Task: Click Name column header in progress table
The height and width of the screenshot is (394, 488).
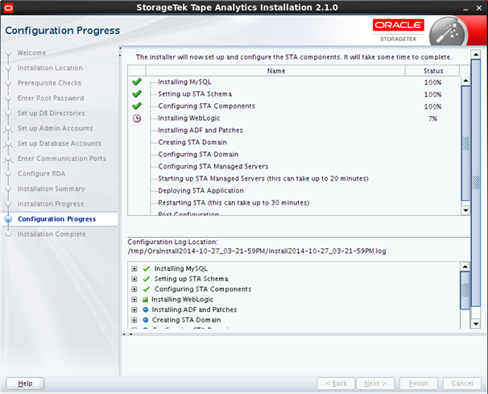Action: (275, 71)
